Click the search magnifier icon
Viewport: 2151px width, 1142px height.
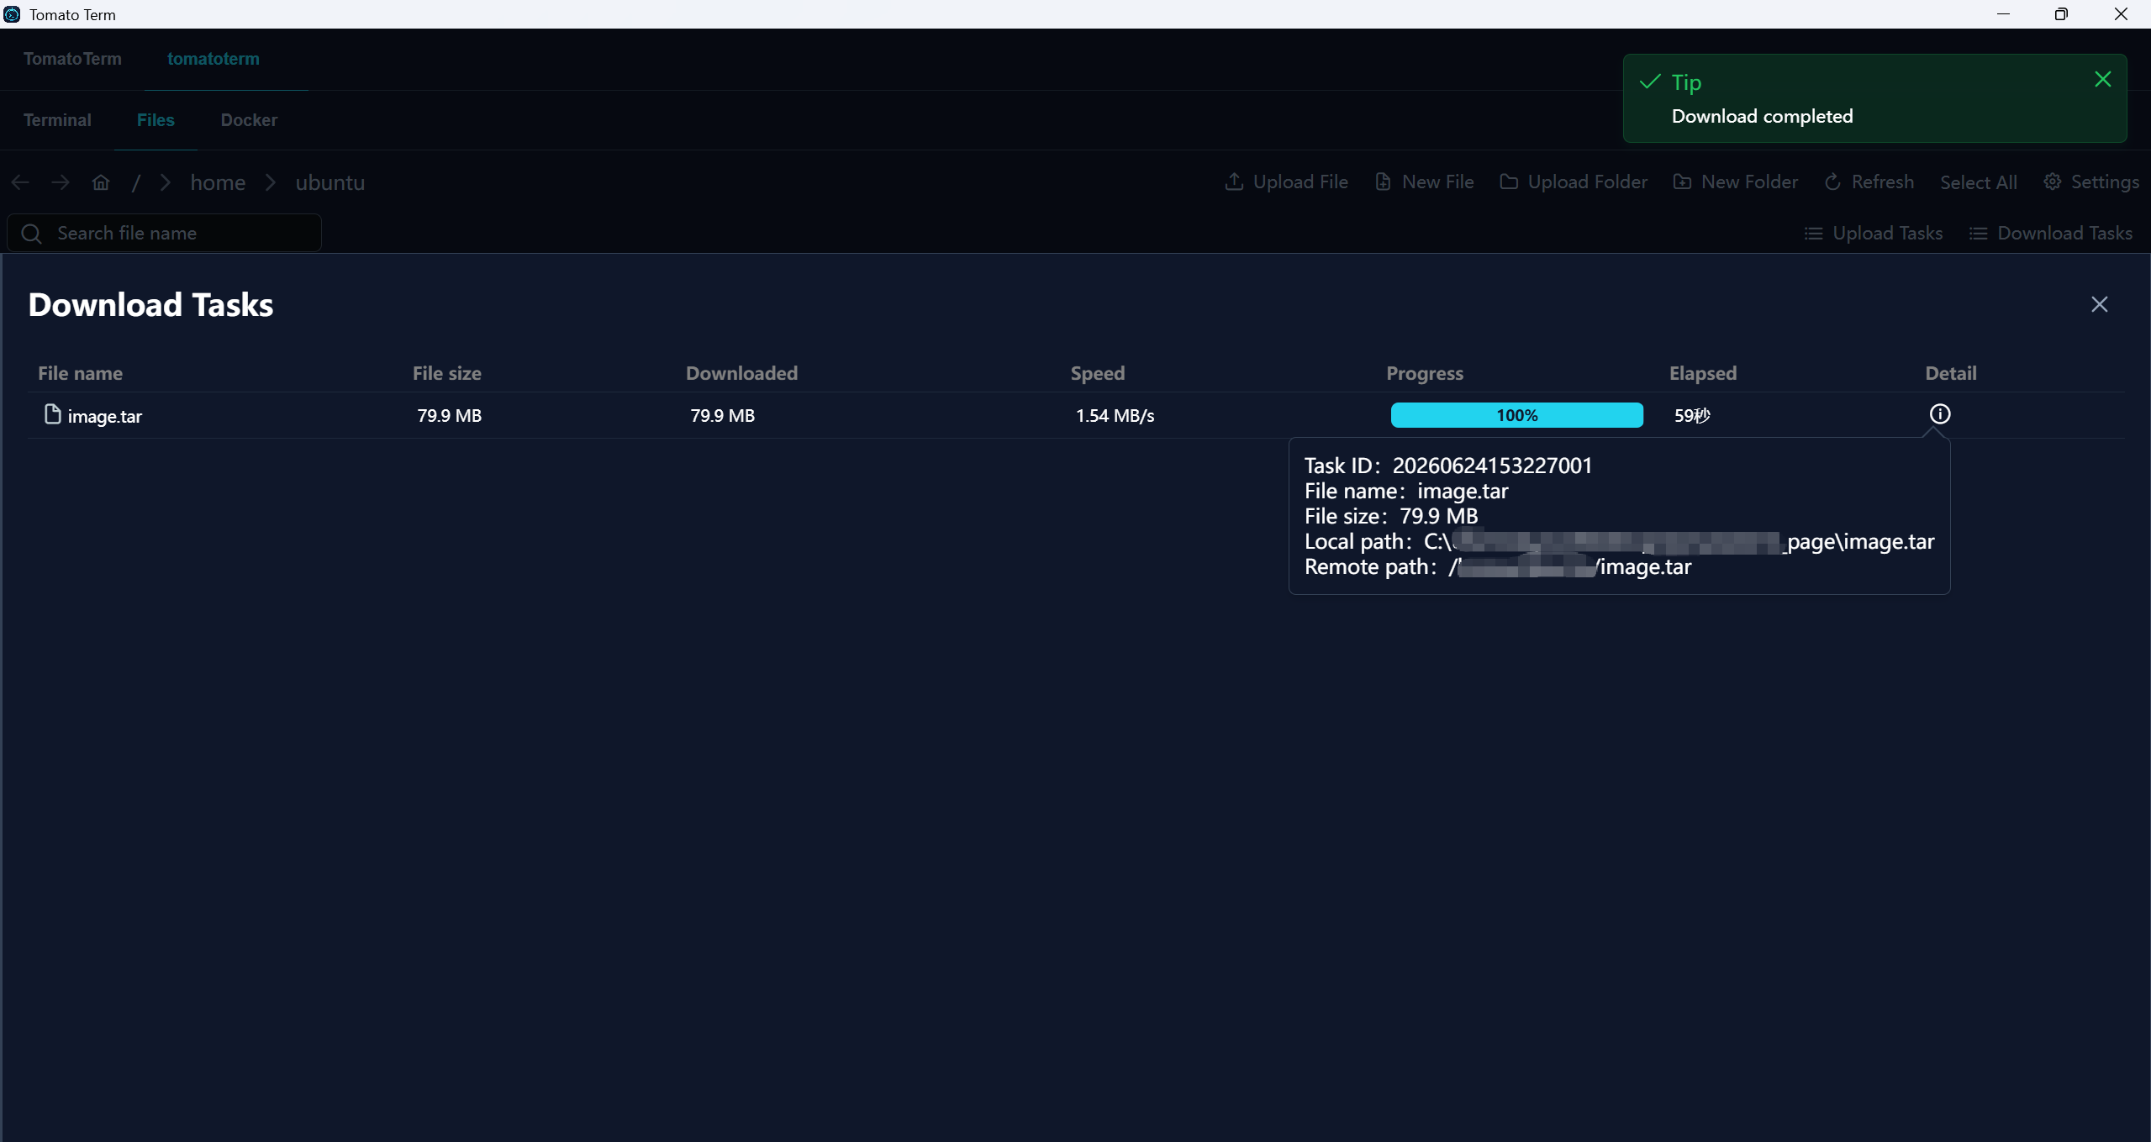tap(32, 234)
